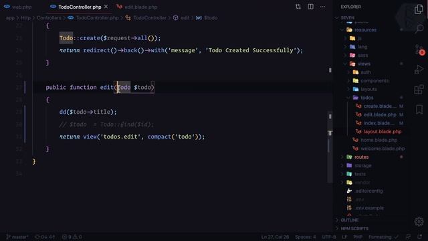Change indentation via Spaces: 4

coord(305,237)
